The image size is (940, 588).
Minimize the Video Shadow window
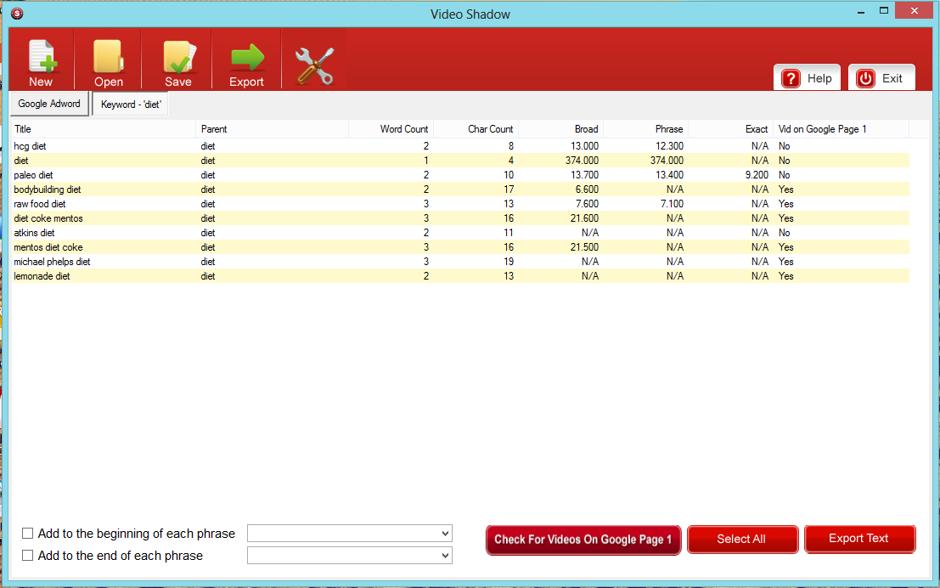coord(861,11)
